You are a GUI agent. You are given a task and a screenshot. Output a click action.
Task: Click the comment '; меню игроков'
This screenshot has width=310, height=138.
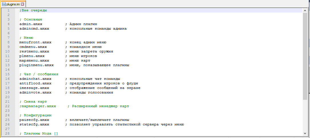[81, 56]
